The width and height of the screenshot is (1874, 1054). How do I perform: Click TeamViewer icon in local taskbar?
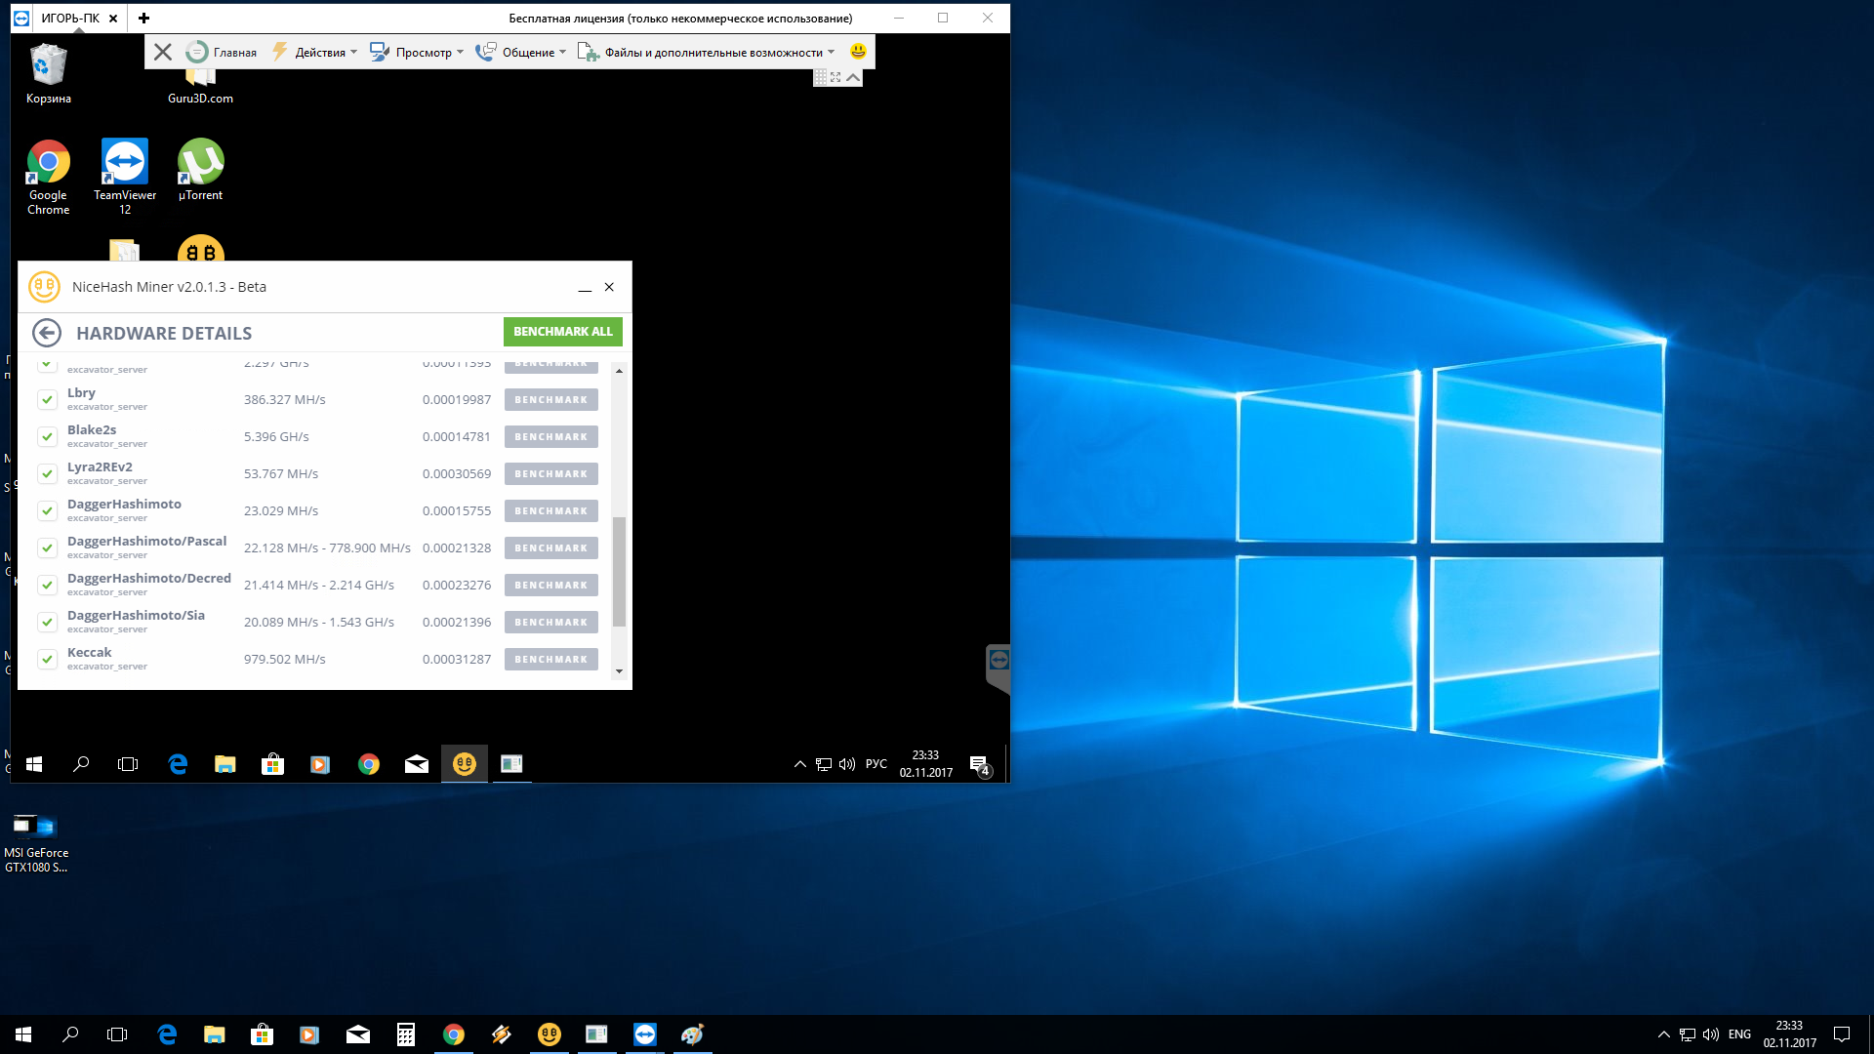click(x=645, y=1034)
